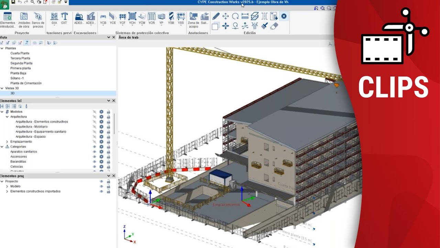Unlock the Arquitectura - Mobiliario model
This screenshot has width=440, height=248.
[109, 127]
